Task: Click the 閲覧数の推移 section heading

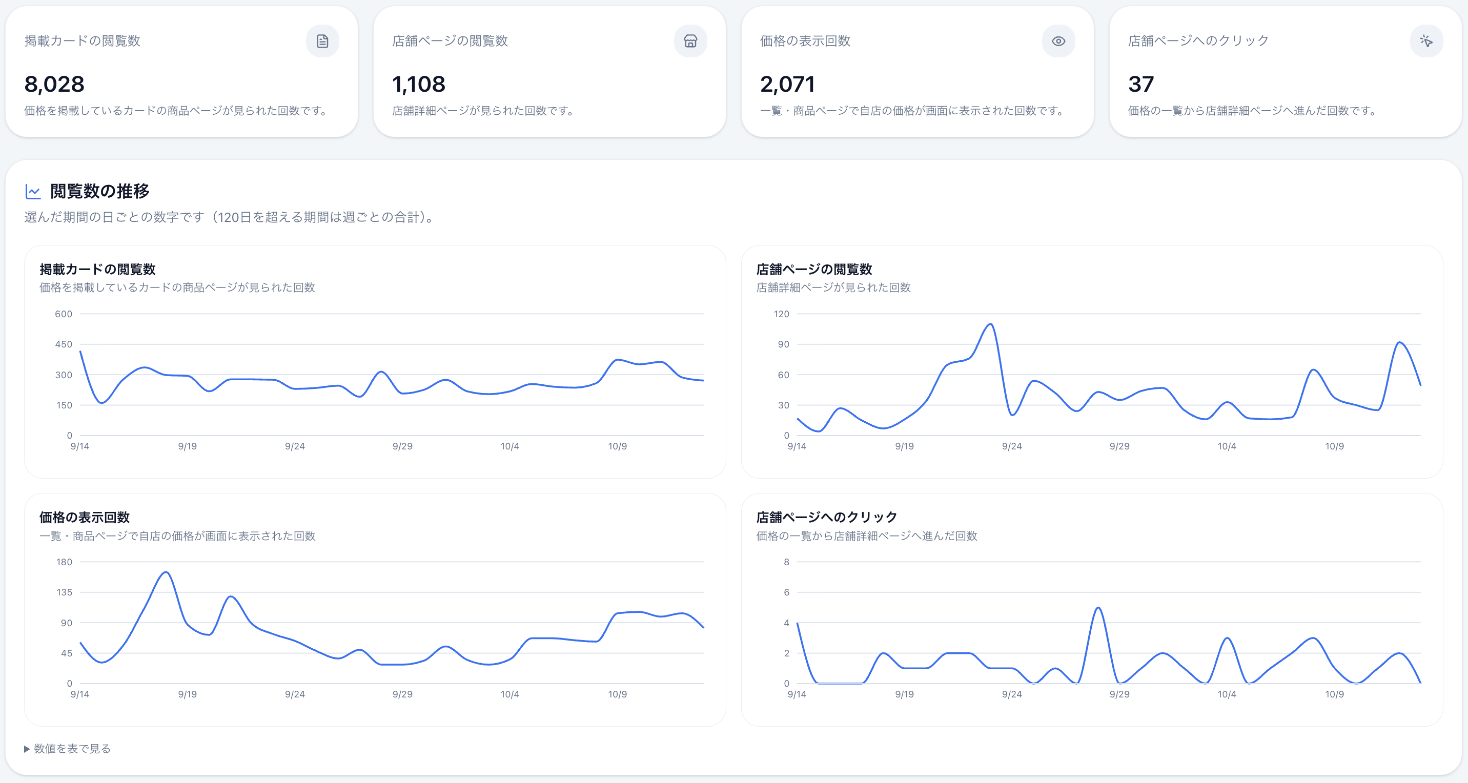Action: tap(100, 191)
